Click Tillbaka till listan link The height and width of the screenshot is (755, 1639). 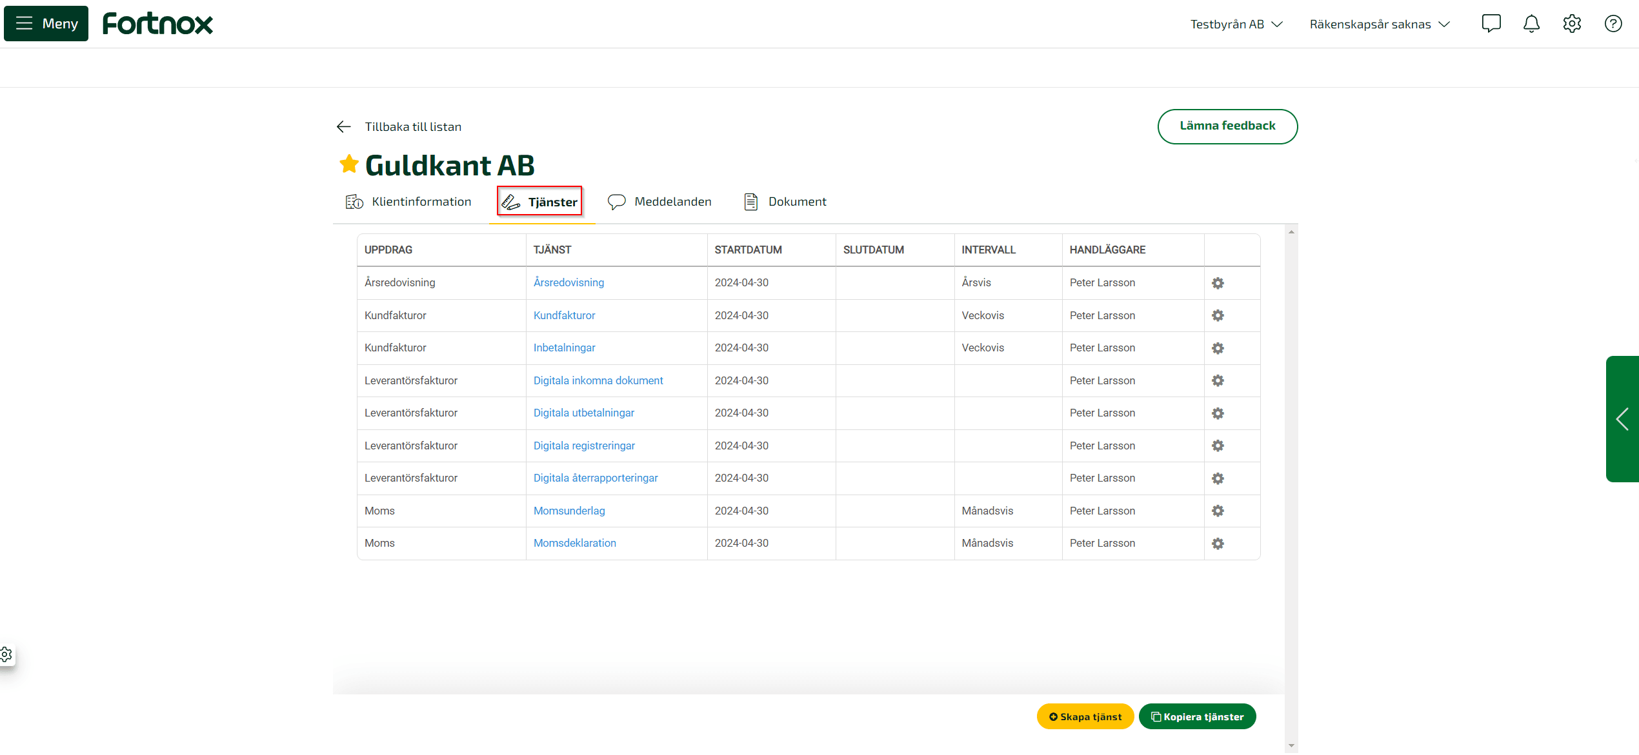click(x=413, y=126)
